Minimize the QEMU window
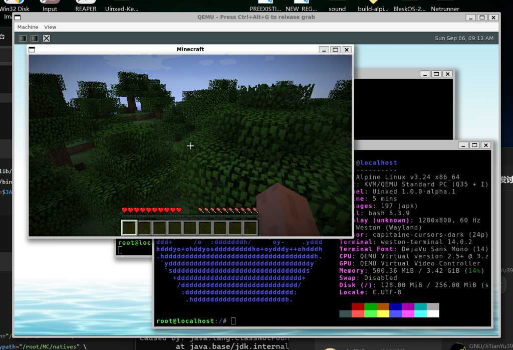This screenshot has height=350, width=513. click(471, 18)
